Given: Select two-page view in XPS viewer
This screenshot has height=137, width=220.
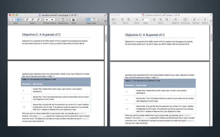Looking at the screenshot, I should tap(94, 20).
